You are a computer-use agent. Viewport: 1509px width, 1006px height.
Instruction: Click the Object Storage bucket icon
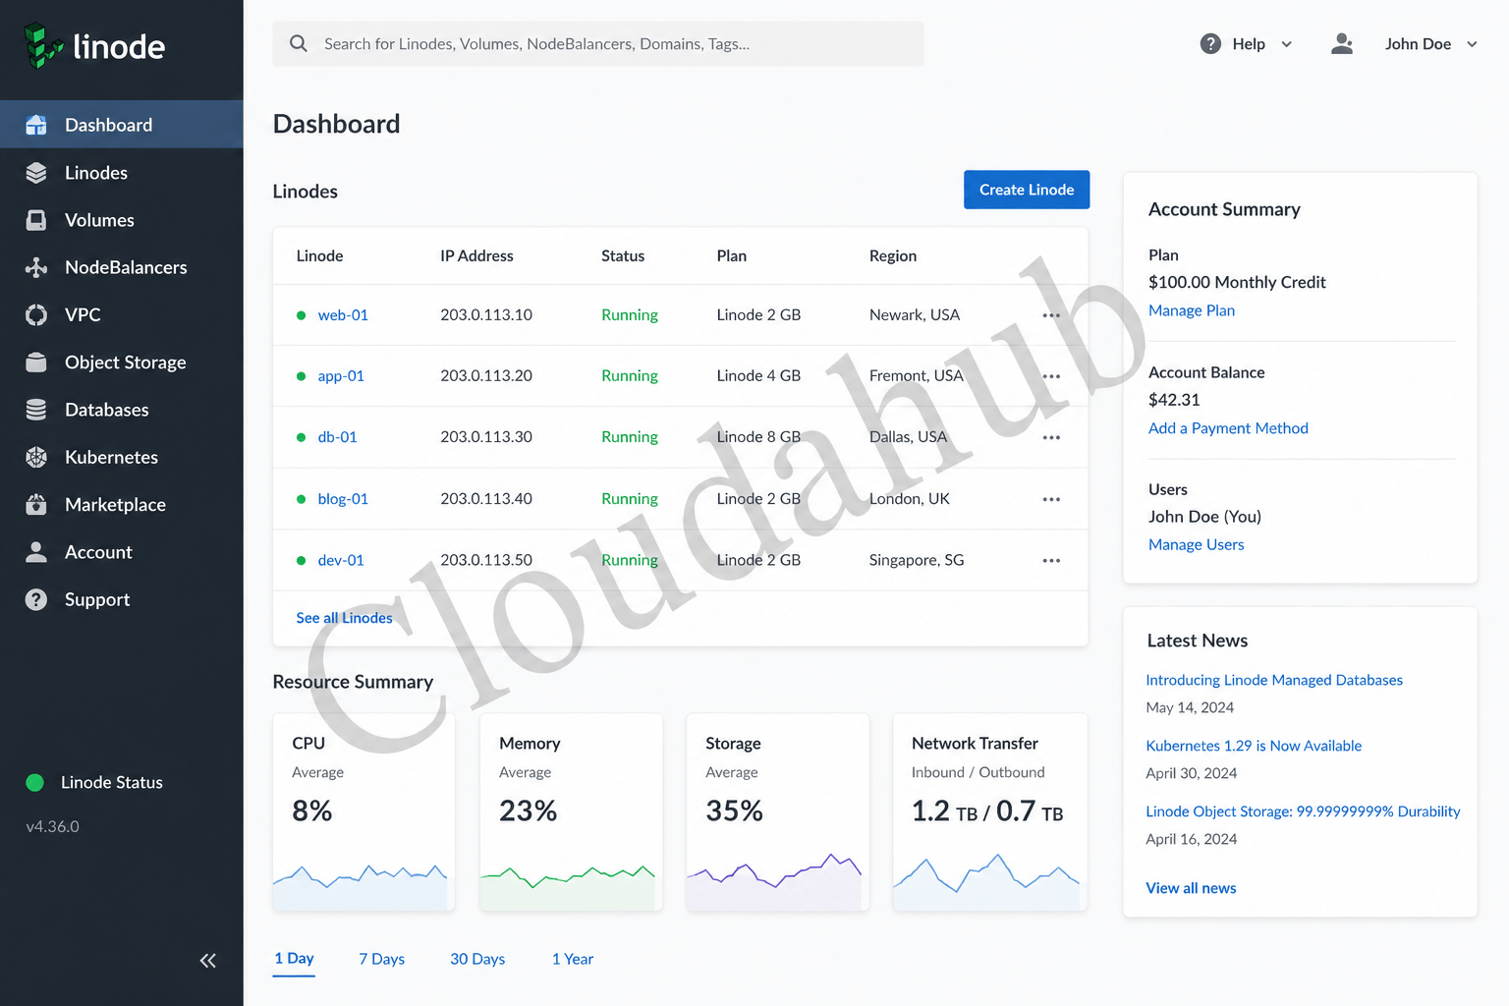point(36,363)
